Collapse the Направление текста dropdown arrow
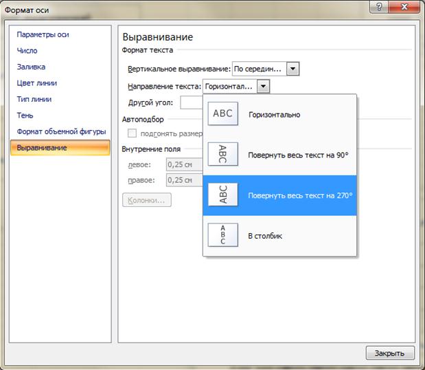Viewport: 425px width, 370px height. pos(263,87)
